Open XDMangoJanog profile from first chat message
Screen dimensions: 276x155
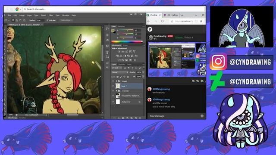pos(161,89)
